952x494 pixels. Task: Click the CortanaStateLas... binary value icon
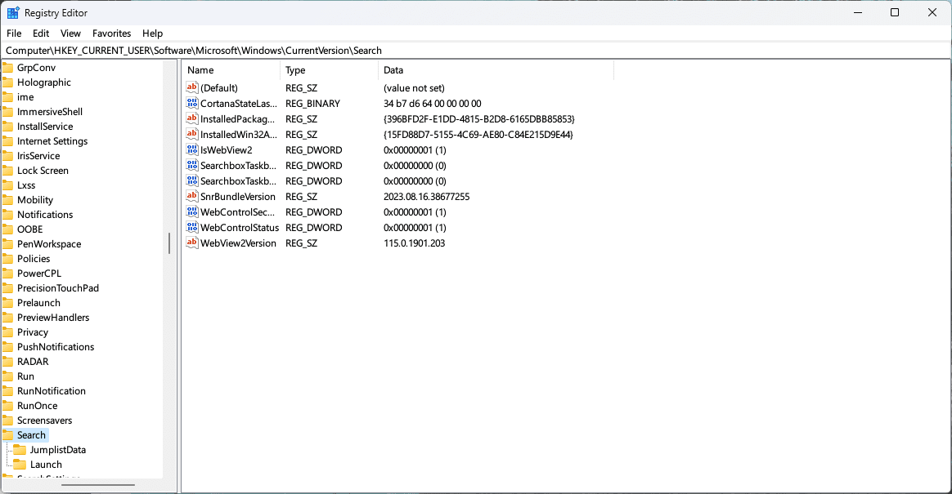click(x=192, y=103)
